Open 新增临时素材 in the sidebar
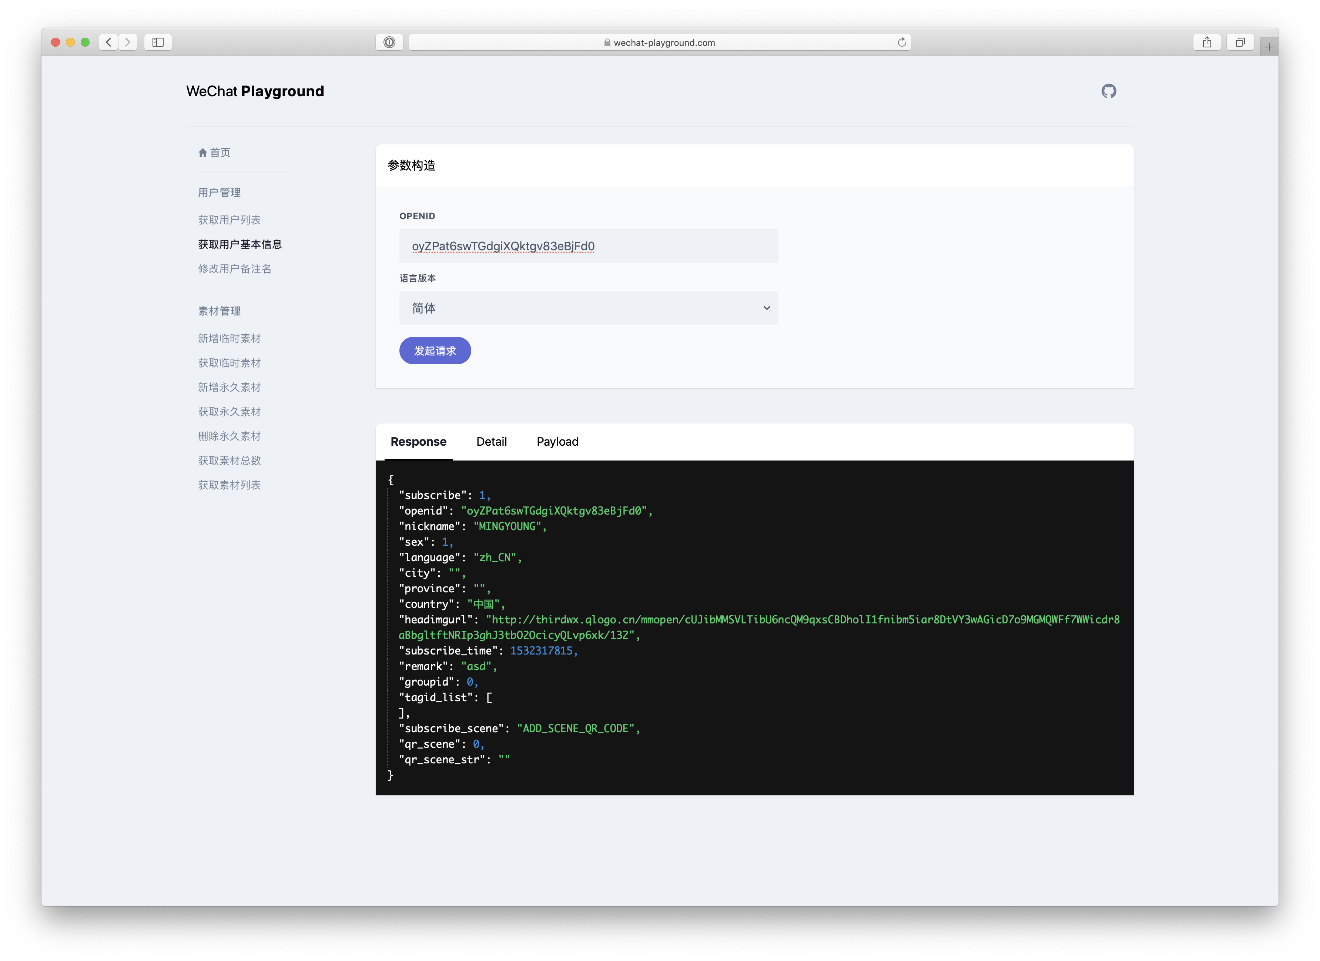This screenshot has height=961, width=1320. [x=229, y=339]
